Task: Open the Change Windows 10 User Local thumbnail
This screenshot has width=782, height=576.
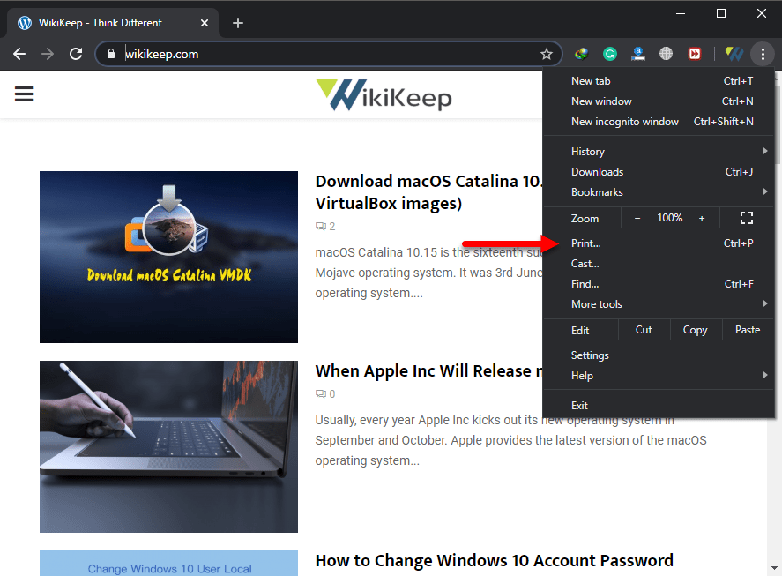Action: pyautogui.click(x=168, y=564)
